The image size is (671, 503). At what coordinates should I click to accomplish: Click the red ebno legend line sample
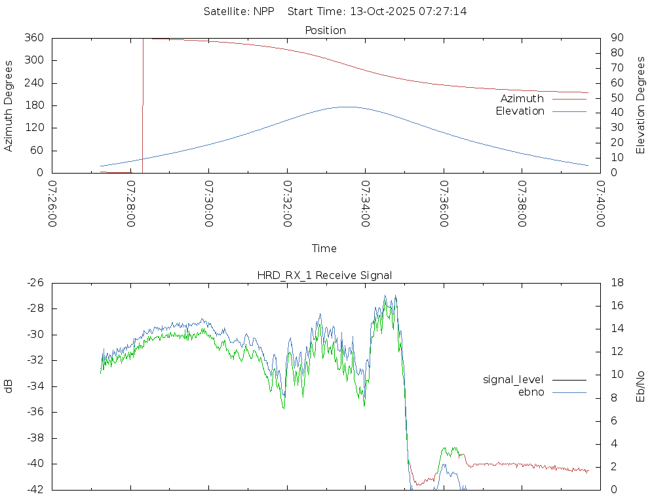[569, 392]
